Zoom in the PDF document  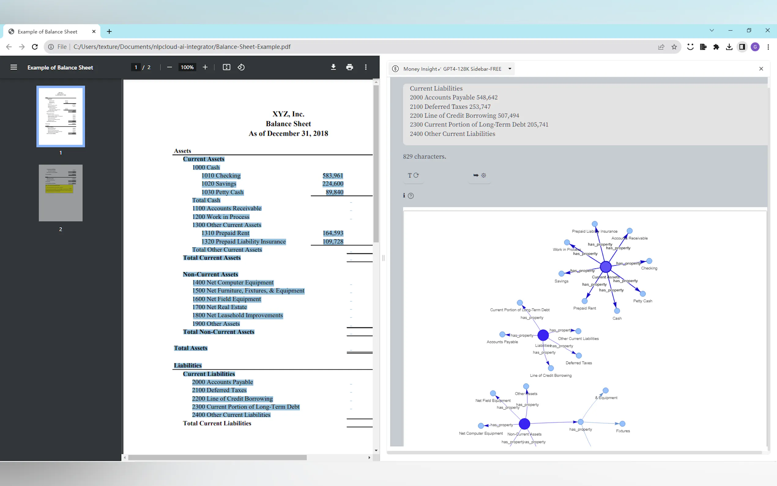[205, 67]
